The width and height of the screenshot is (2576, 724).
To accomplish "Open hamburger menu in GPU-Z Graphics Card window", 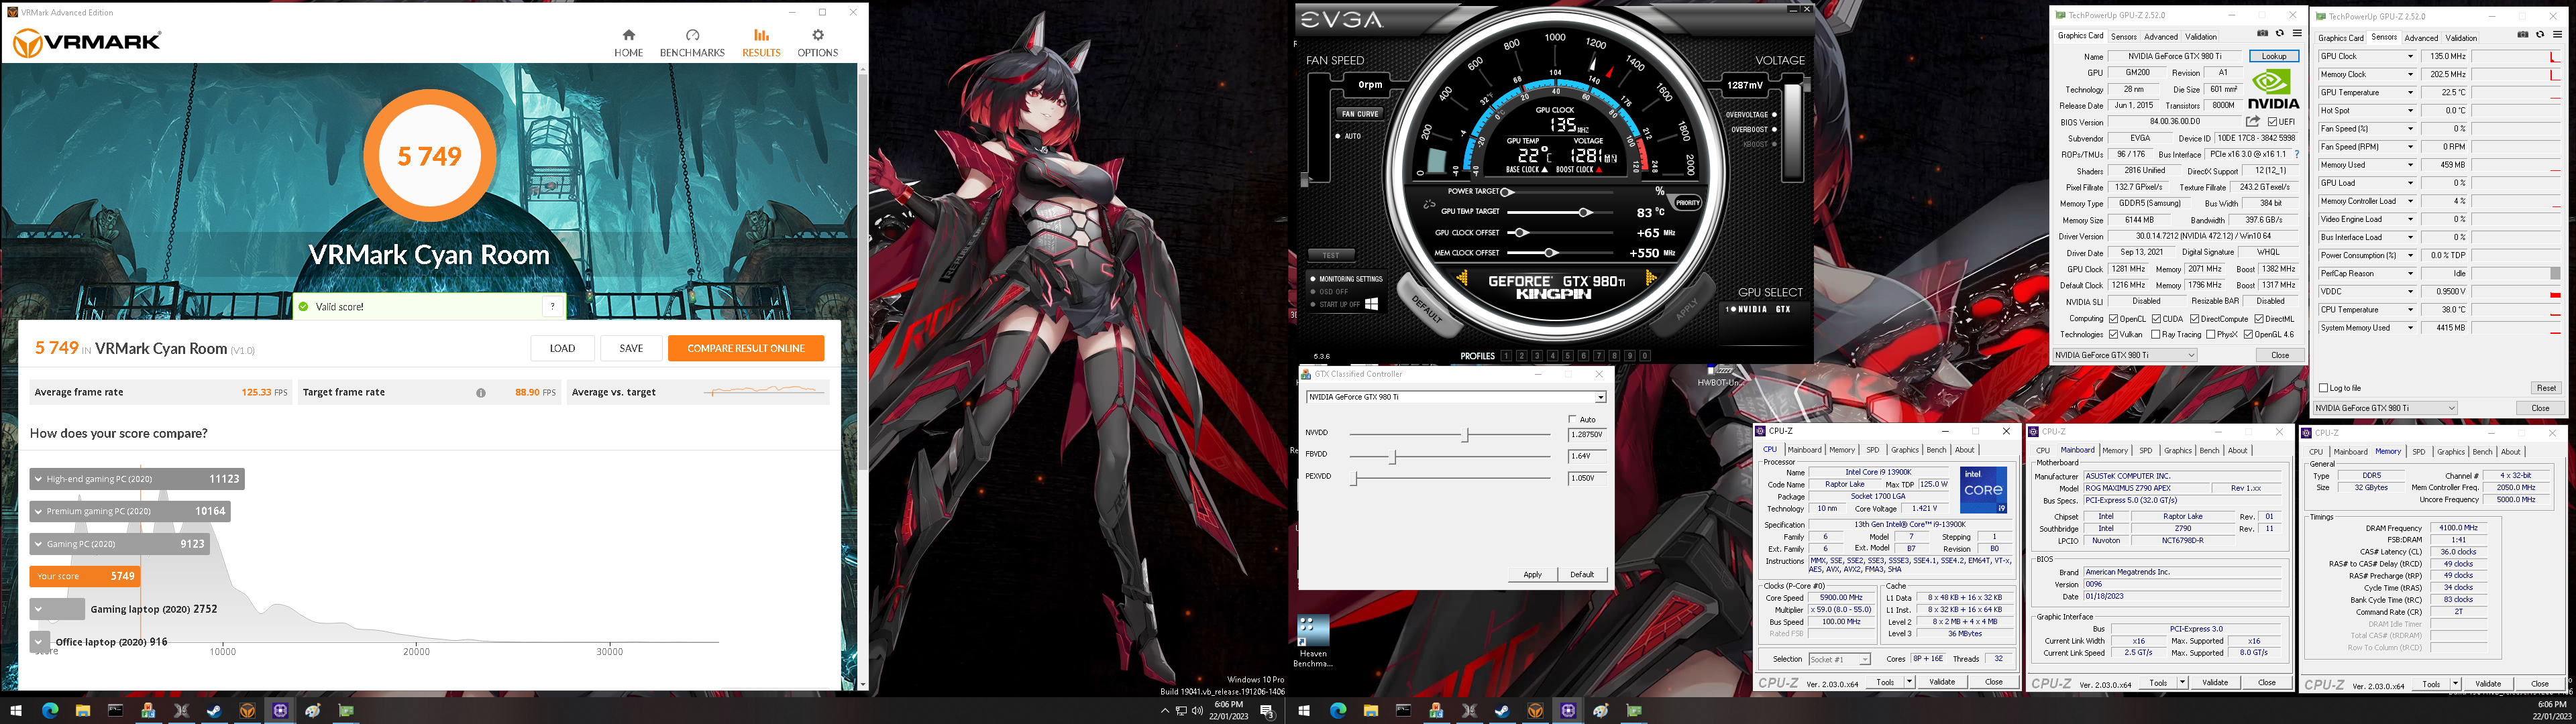I will [x=2296, y=34].
